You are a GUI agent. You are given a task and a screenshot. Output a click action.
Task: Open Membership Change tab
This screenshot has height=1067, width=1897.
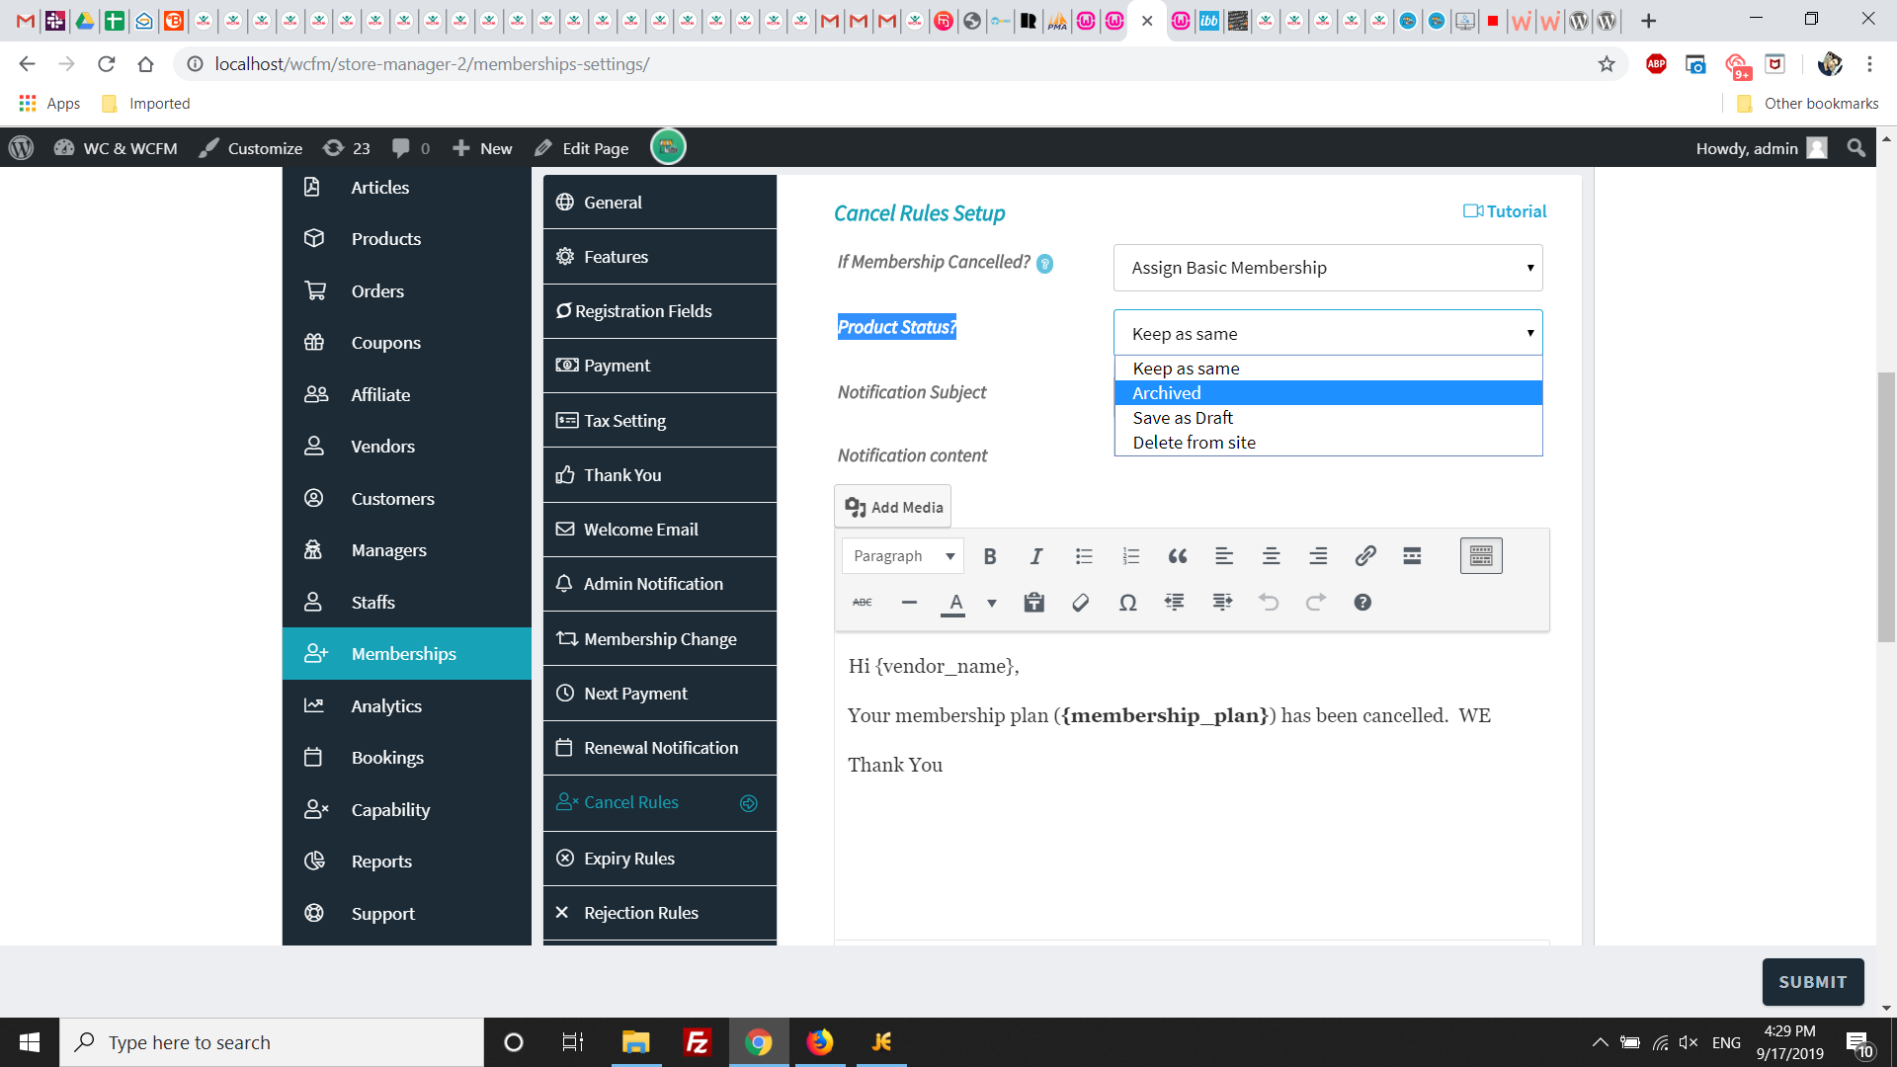coord(660,639)
